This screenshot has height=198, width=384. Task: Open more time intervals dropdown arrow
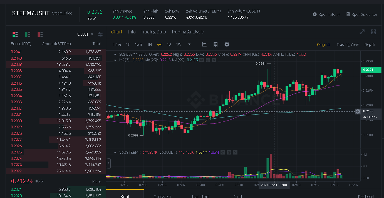pyautogui.click(x=189, y=44)
